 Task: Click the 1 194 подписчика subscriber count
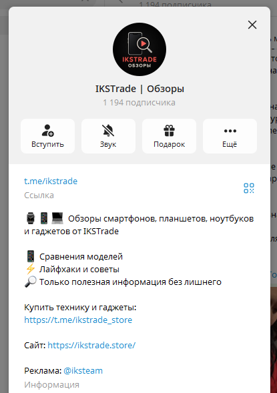[139, 103]
